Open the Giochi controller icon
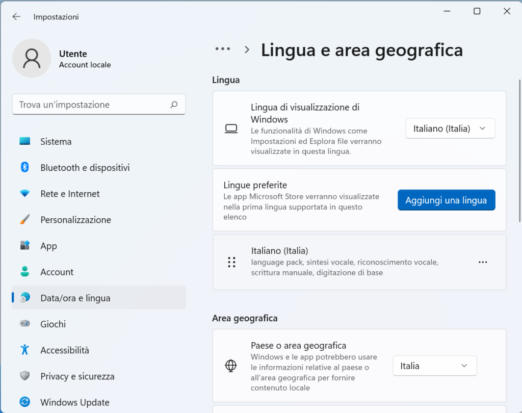 25,324
